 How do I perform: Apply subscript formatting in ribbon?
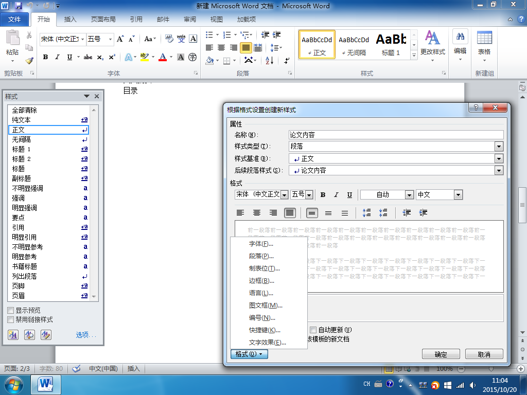(x=100, y=57)
